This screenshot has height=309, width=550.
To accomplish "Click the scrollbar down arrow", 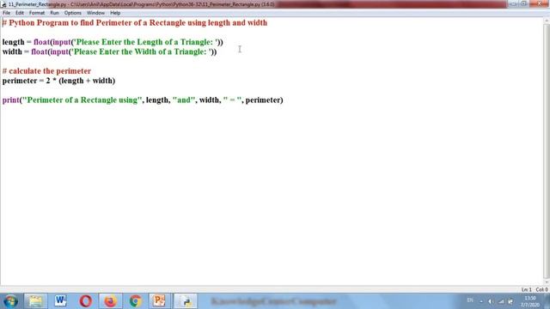I will click(547, 282).
